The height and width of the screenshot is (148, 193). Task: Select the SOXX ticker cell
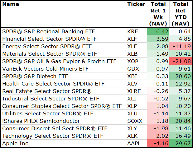(134, 121)
